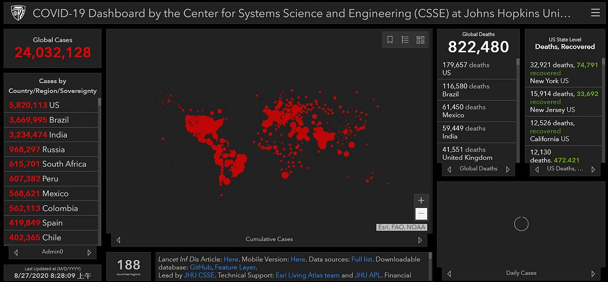Select the Cumulative Cases map tab
The width and height of the screenshot is (608, 282).
(269, 239)
